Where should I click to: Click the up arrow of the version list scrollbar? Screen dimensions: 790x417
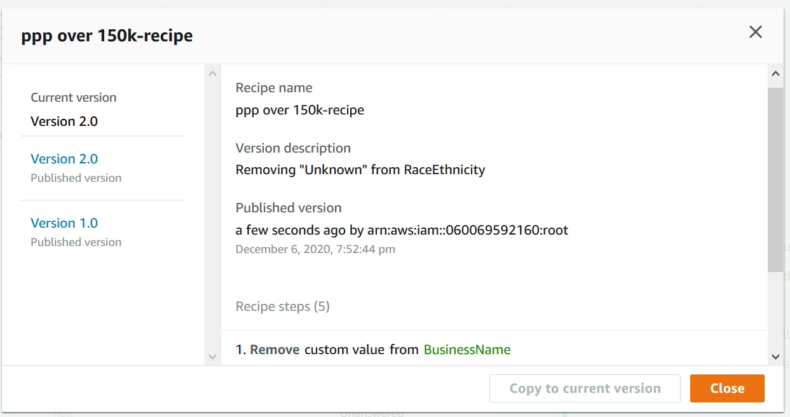[212, 74]
